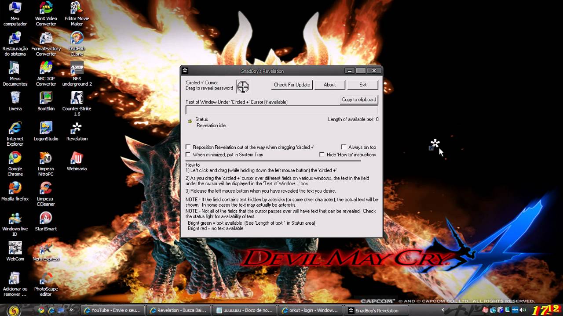Click the Check For Update button
This screenshot has height=316, width=563.
click(292, 85)
